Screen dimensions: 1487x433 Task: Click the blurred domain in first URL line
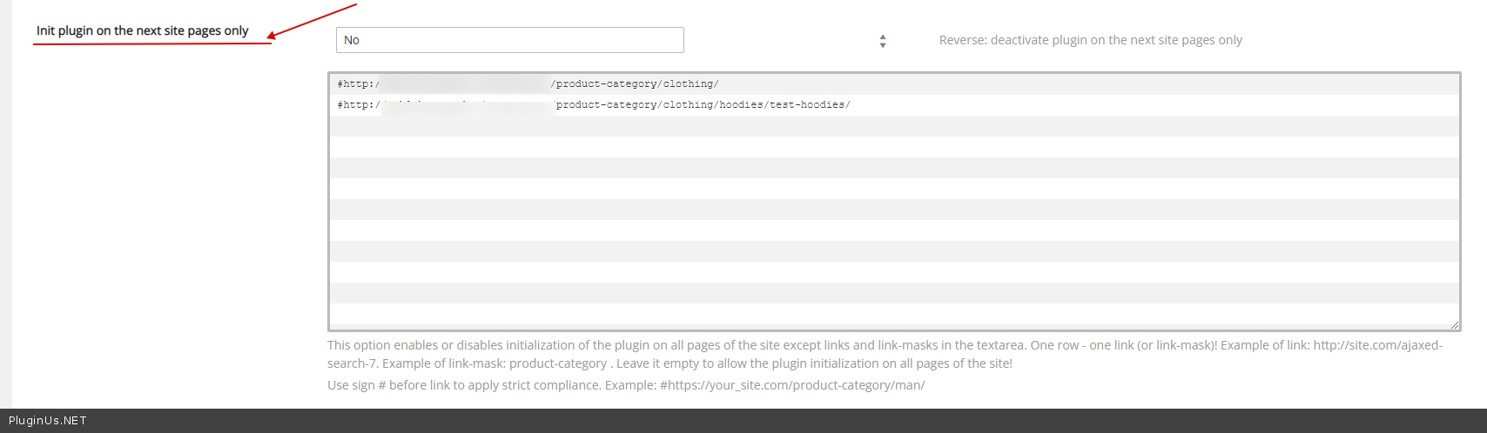click(x=464, y=84)
